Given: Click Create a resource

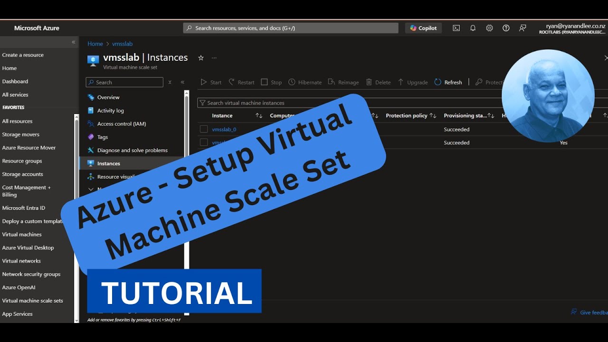Looking at the screenshot, I should point(23,55).
